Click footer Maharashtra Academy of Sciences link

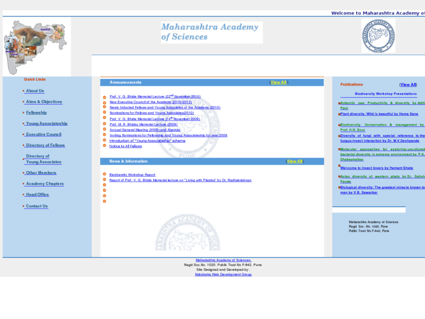[x=223, y=260]
